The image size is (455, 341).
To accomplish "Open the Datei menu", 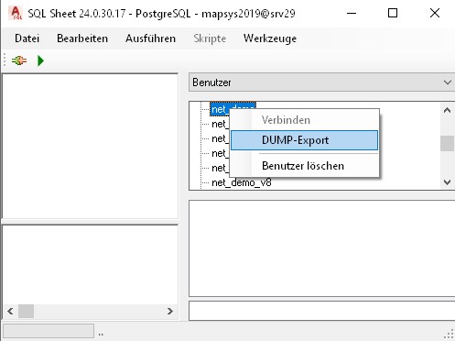I will click(27, 38).
